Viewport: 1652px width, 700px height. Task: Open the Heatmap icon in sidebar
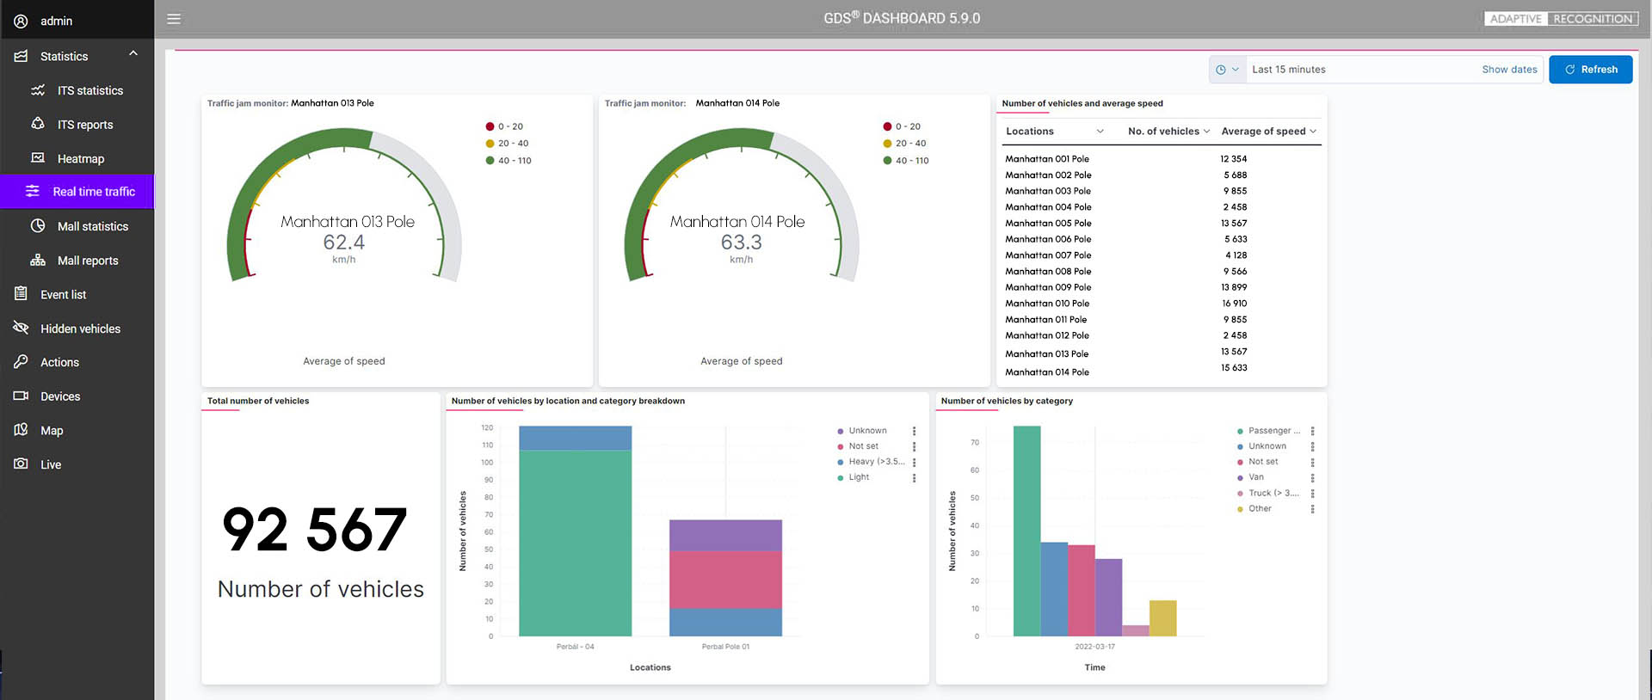[38, 158]
